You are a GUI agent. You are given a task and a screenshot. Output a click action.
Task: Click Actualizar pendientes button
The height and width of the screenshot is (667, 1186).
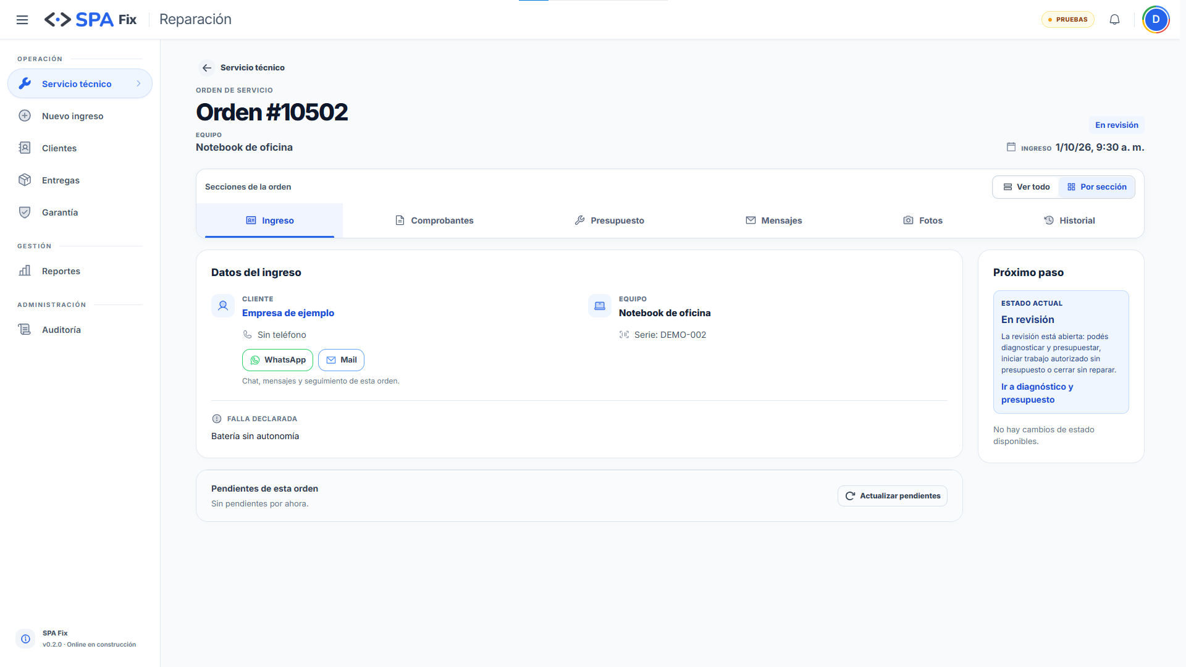(893, 496)
